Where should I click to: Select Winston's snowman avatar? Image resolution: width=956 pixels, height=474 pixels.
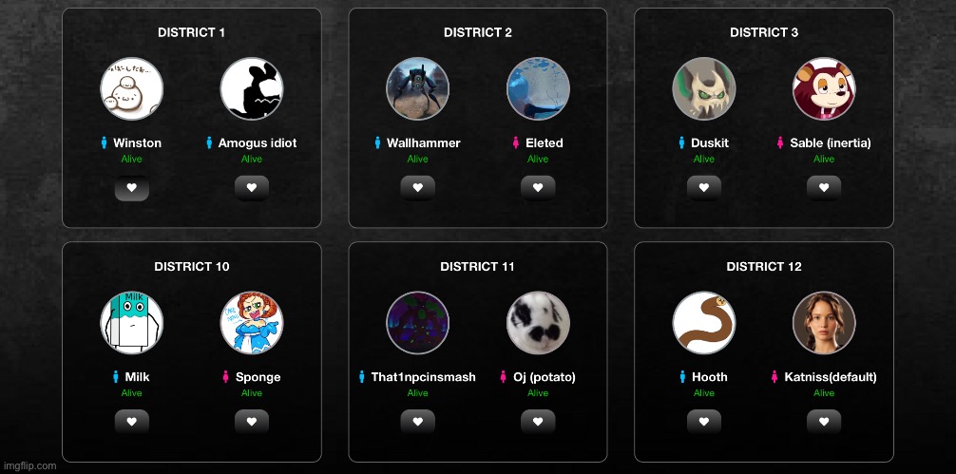(132, 89)
